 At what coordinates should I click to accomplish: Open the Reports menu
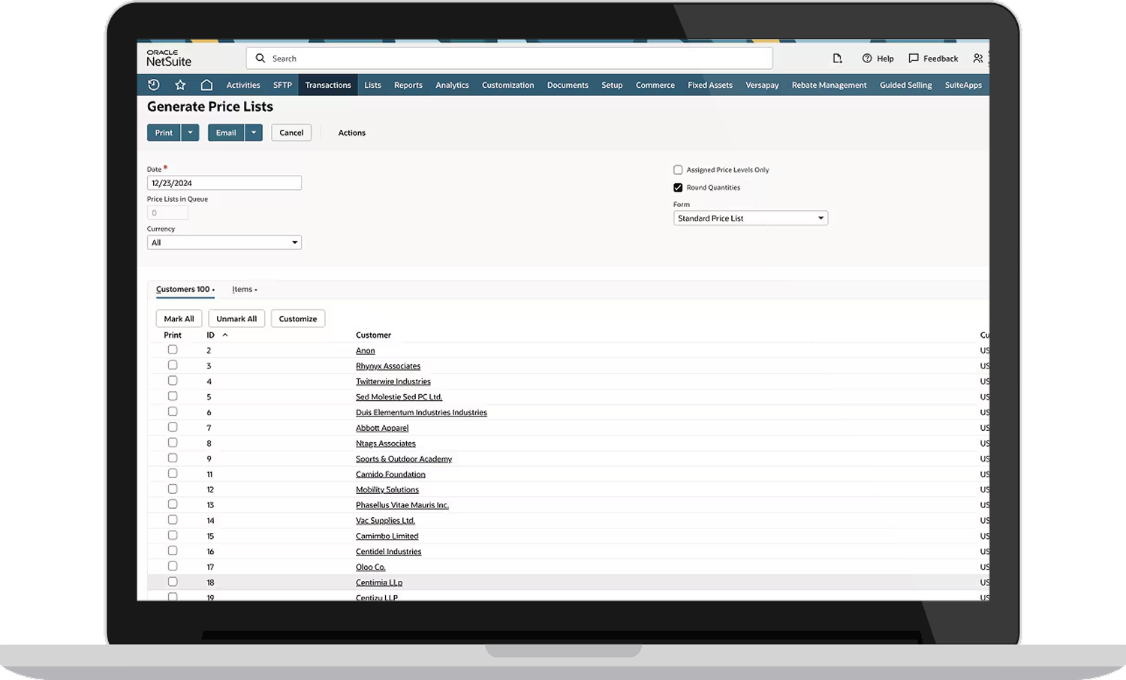click(x=408, y=85)
